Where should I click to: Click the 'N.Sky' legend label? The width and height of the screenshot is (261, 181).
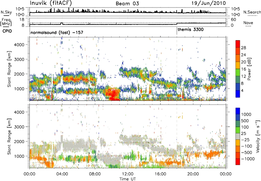coord(6,12)
